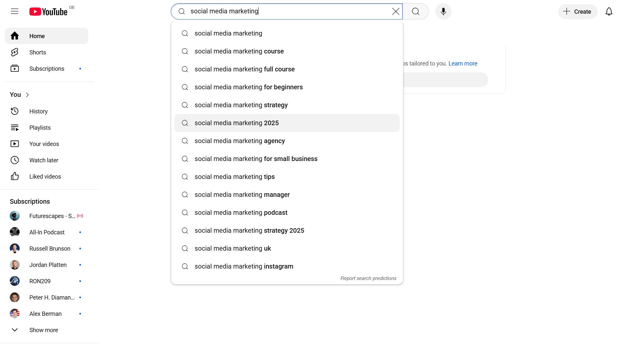The height and width of the screenshot is (352, 627).
Task: Select suggestion "social media marketing 2025"
Action: point(236,123)
